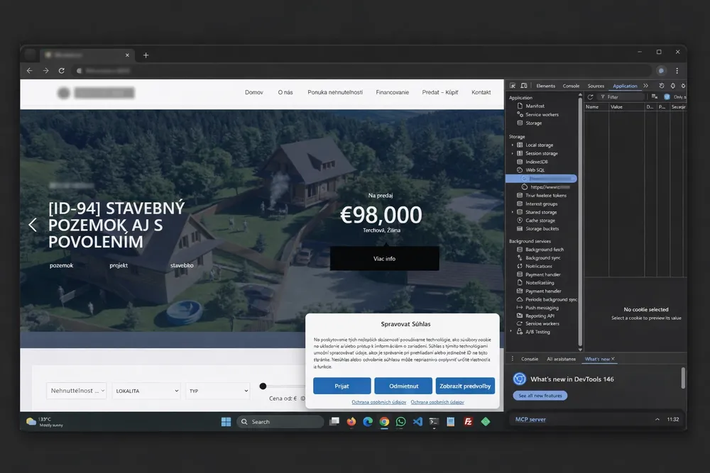Select IndexedDB in the Storage tree
710x473 pixels.
coord(537,162)
